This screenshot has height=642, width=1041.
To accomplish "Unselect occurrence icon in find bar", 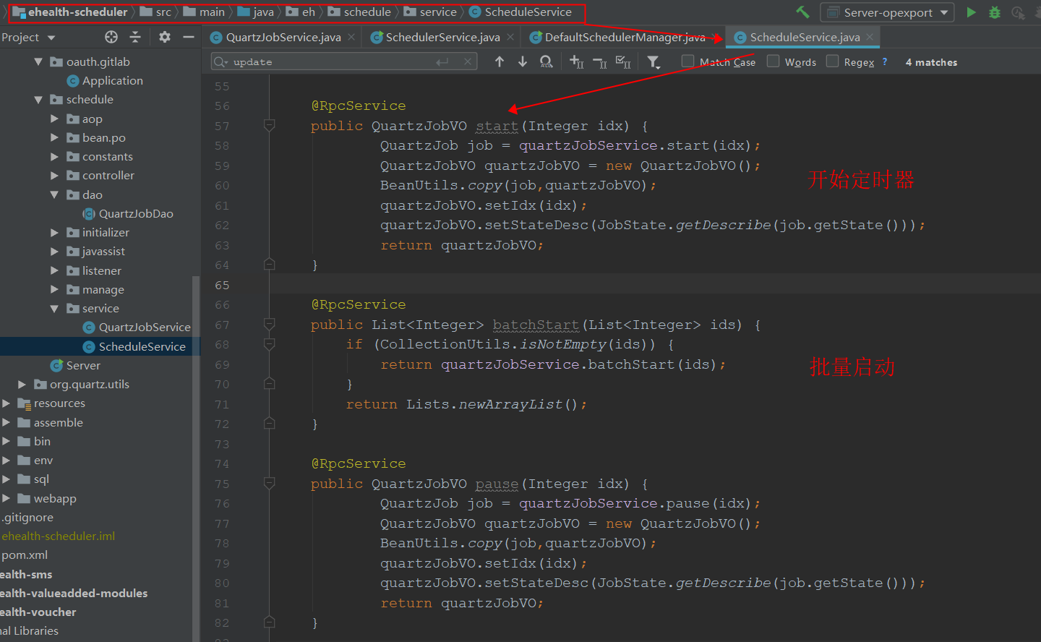I will coord(599,62).
